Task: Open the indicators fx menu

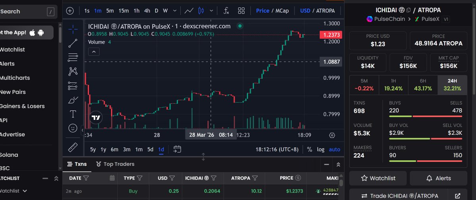Action: coord(226,11)
